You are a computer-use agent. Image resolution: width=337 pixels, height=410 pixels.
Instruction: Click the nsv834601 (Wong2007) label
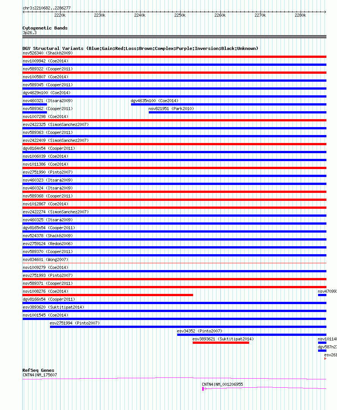pyautogui.click(x=45, y=259)
